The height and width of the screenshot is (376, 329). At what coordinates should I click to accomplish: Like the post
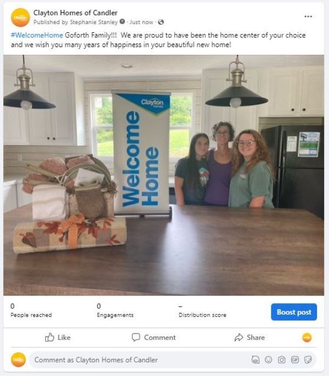point(58,338)
